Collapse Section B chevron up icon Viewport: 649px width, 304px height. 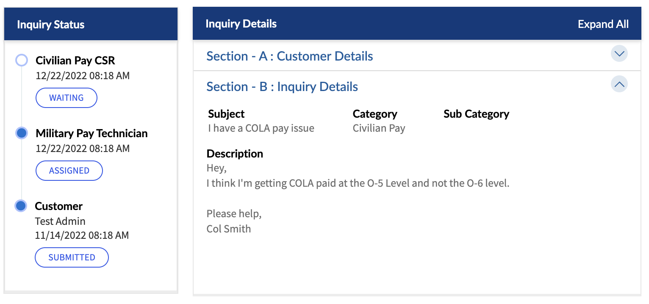[x=619, y=84]
